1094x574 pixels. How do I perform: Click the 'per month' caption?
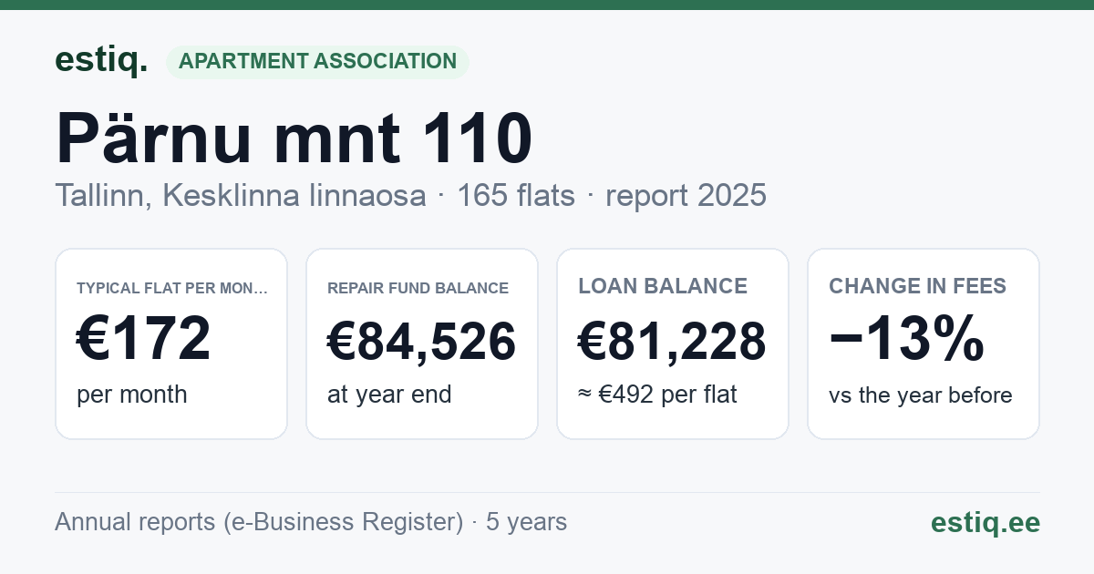[x=132, y=395]
